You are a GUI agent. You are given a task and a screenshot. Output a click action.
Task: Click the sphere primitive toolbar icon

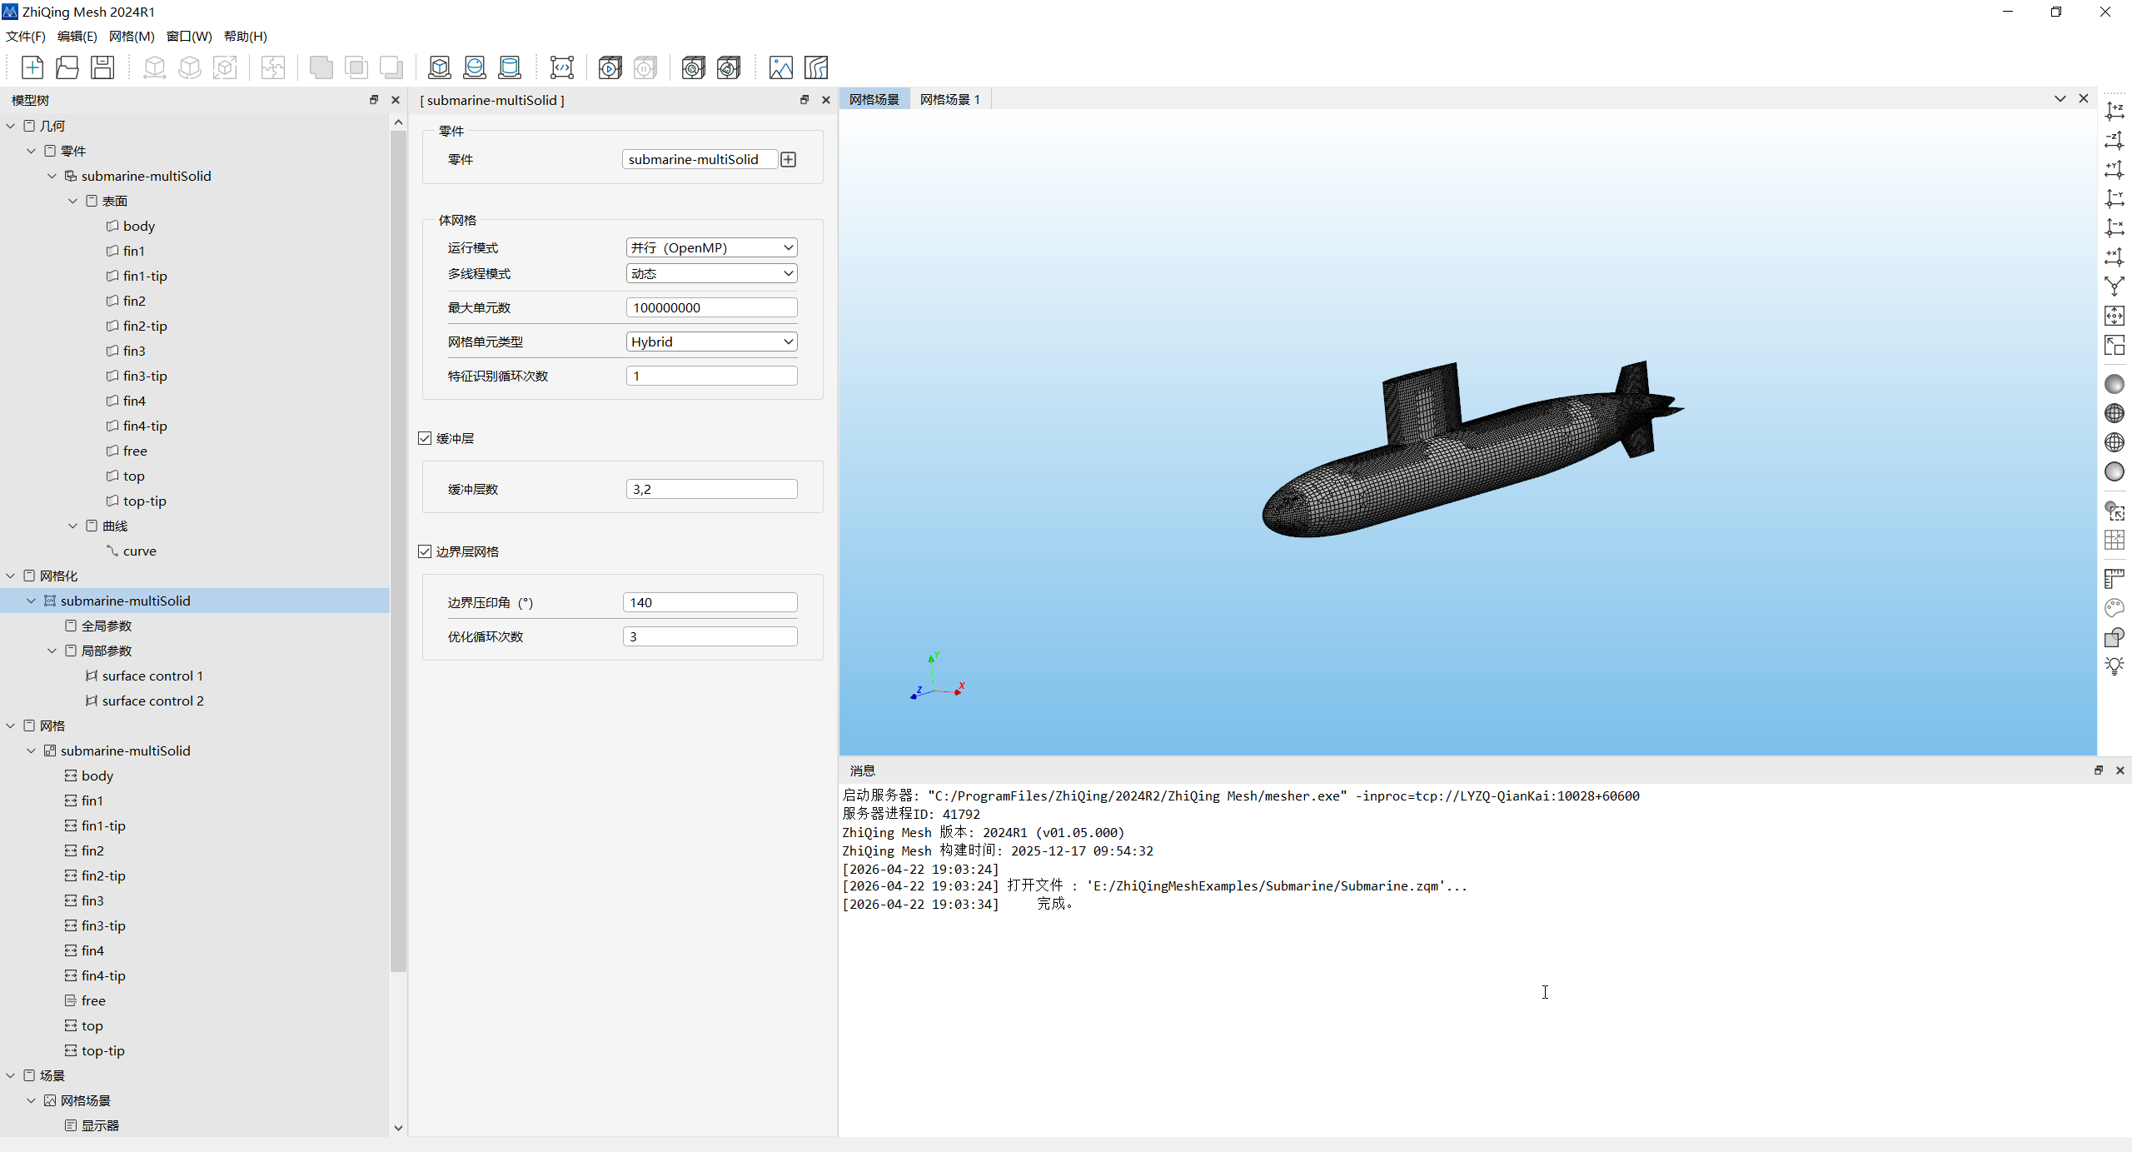tap(475, 67)
